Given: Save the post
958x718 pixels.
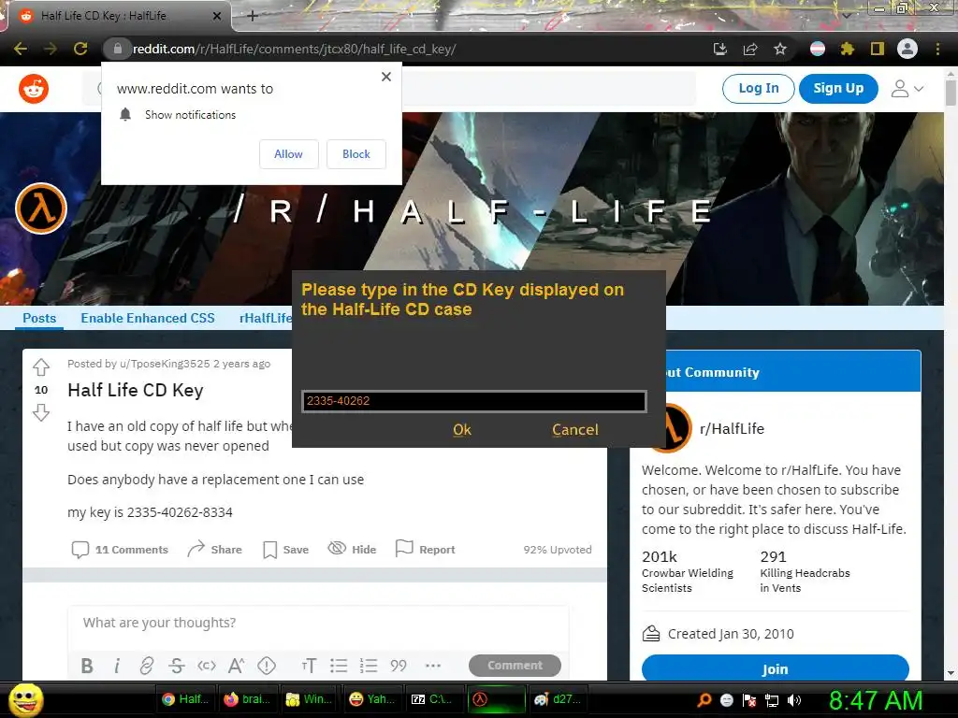Looking at the screenshot, I should [285, 550].
